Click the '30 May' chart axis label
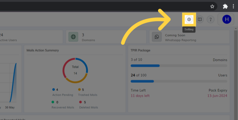238x120 pixels. [10, 107]
